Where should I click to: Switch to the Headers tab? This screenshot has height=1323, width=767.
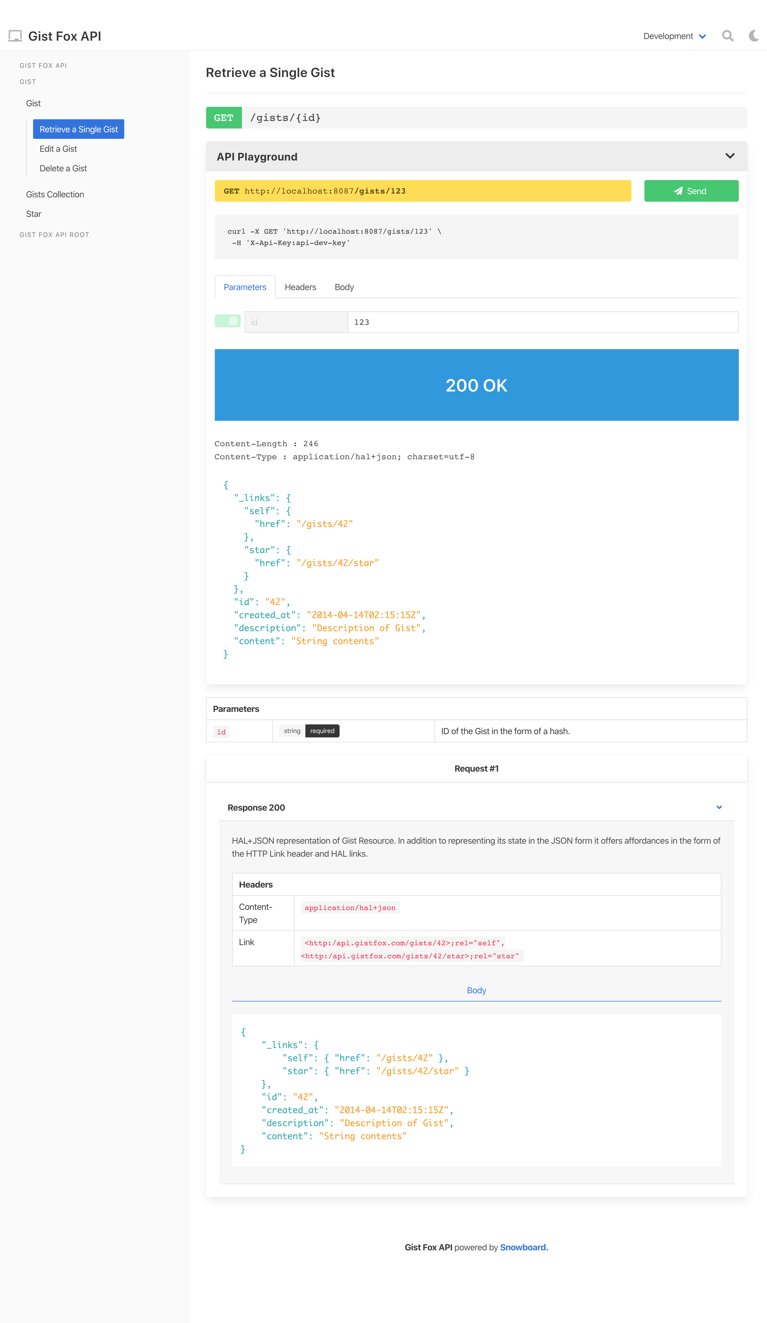300,287
